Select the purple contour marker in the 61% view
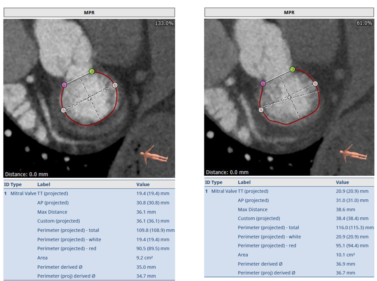Screen dimensions: 377x281 pos(263,83)
